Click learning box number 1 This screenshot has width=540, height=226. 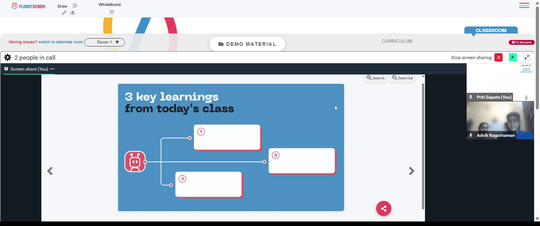(x=227, y=137)
